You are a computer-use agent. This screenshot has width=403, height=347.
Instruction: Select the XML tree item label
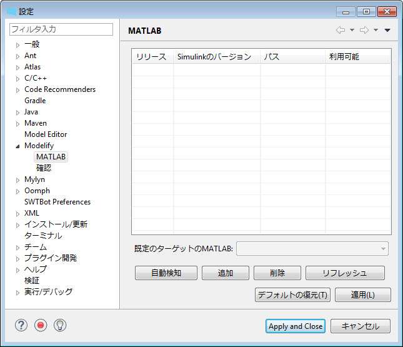click(32, 213)
